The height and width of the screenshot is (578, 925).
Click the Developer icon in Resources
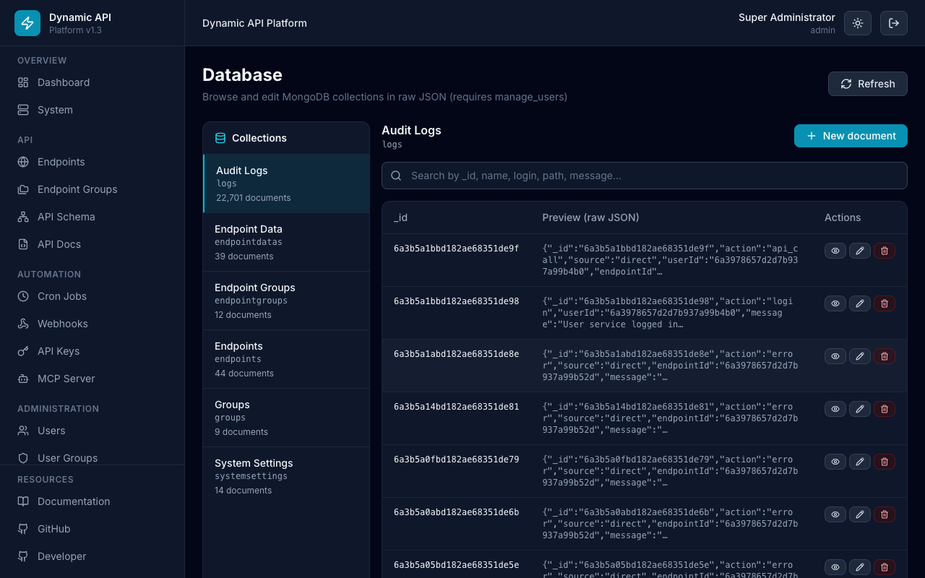(x=23, y=556)
